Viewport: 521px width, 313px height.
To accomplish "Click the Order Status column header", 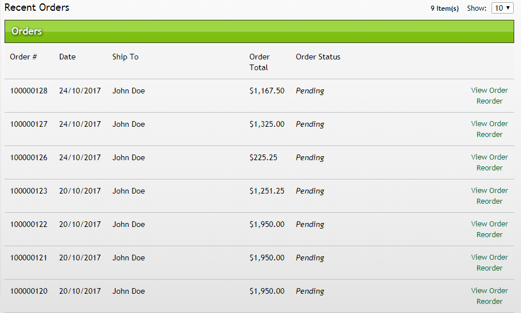I will point(318,57).
